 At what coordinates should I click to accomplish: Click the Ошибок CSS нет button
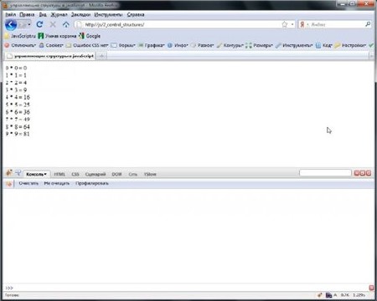(x=87, y=45)
